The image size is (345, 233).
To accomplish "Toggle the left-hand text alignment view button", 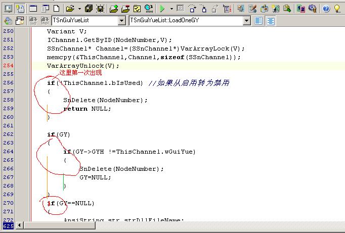I will (x=258, y=21).
